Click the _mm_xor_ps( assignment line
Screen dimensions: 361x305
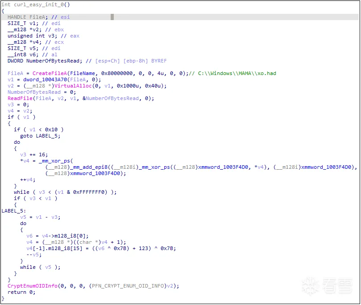46,161
